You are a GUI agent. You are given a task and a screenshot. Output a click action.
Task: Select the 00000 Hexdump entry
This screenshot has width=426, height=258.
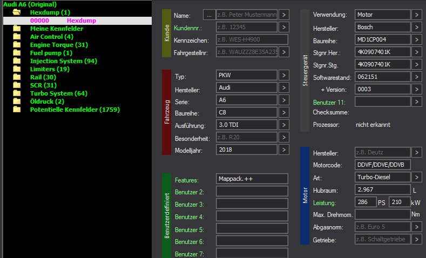coord(77,21)
